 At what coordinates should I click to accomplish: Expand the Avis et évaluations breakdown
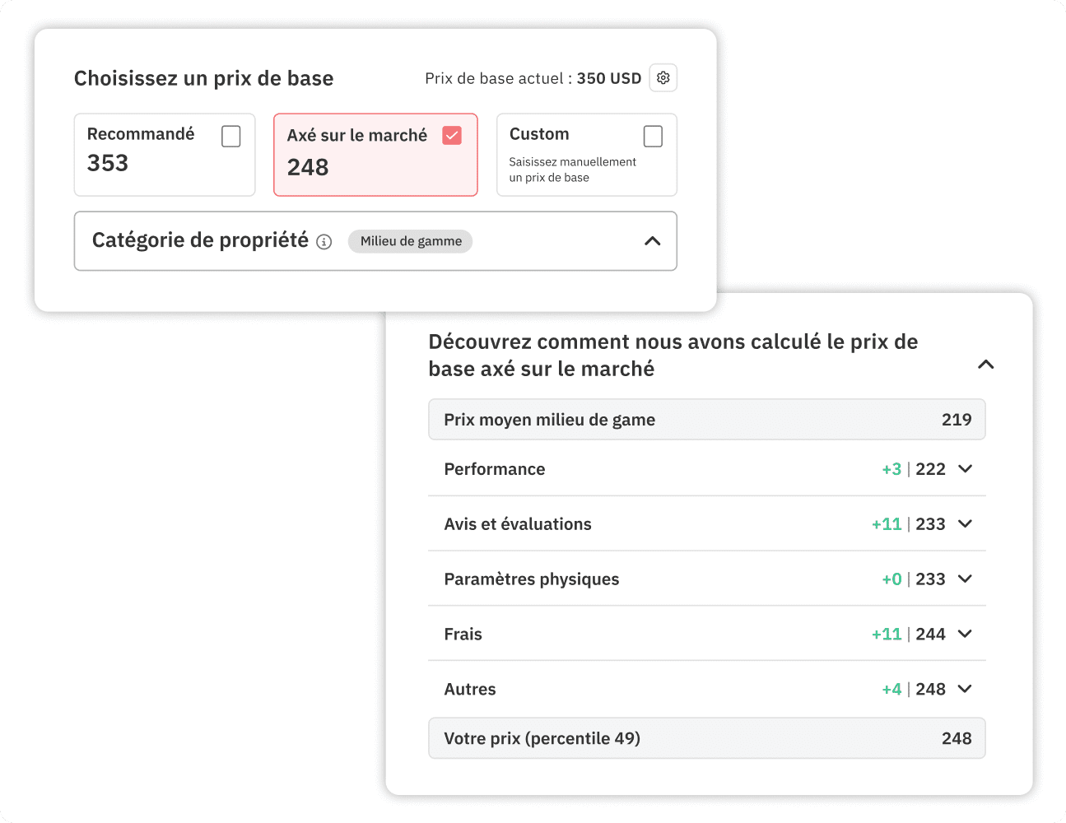coord(966,523)
